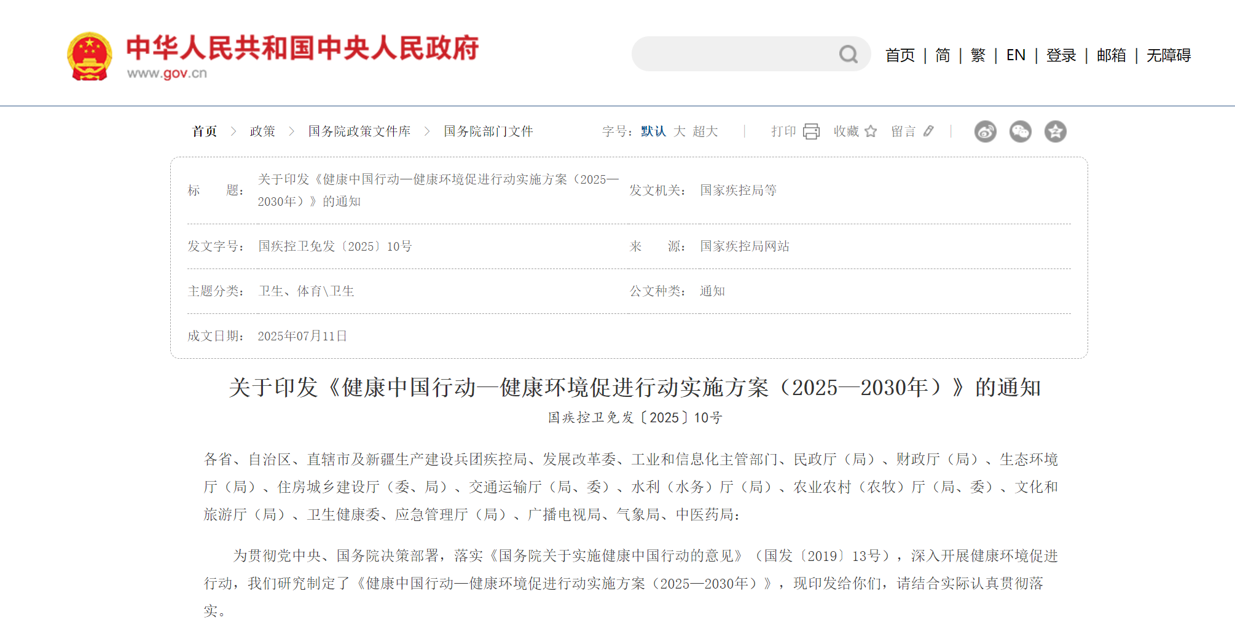1235x631 pixels.
Task: Click the pencil icon for comments
Action: click(928, 131)
